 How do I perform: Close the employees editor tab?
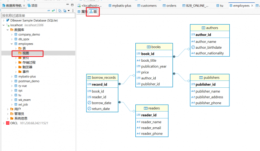(x=252, y=5)
